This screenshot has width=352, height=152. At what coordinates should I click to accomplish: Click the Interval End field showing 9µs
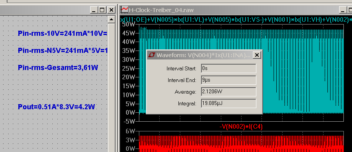[x=229, y=80]
